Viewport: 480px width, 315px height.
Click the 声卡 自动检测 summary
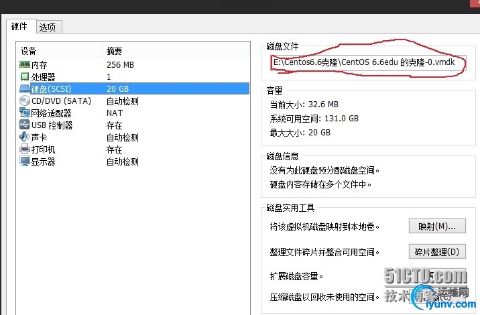click(123, 137)
